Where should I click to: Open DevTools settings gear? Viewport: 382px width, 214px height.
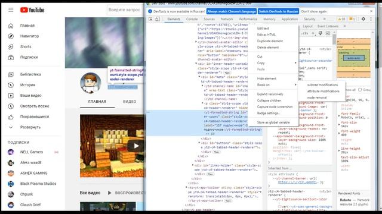tap(363, 19)
